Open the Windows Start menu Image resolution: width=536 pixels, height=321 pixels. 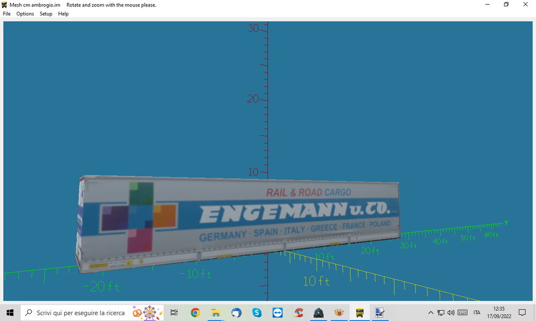[x=10, y=312]
